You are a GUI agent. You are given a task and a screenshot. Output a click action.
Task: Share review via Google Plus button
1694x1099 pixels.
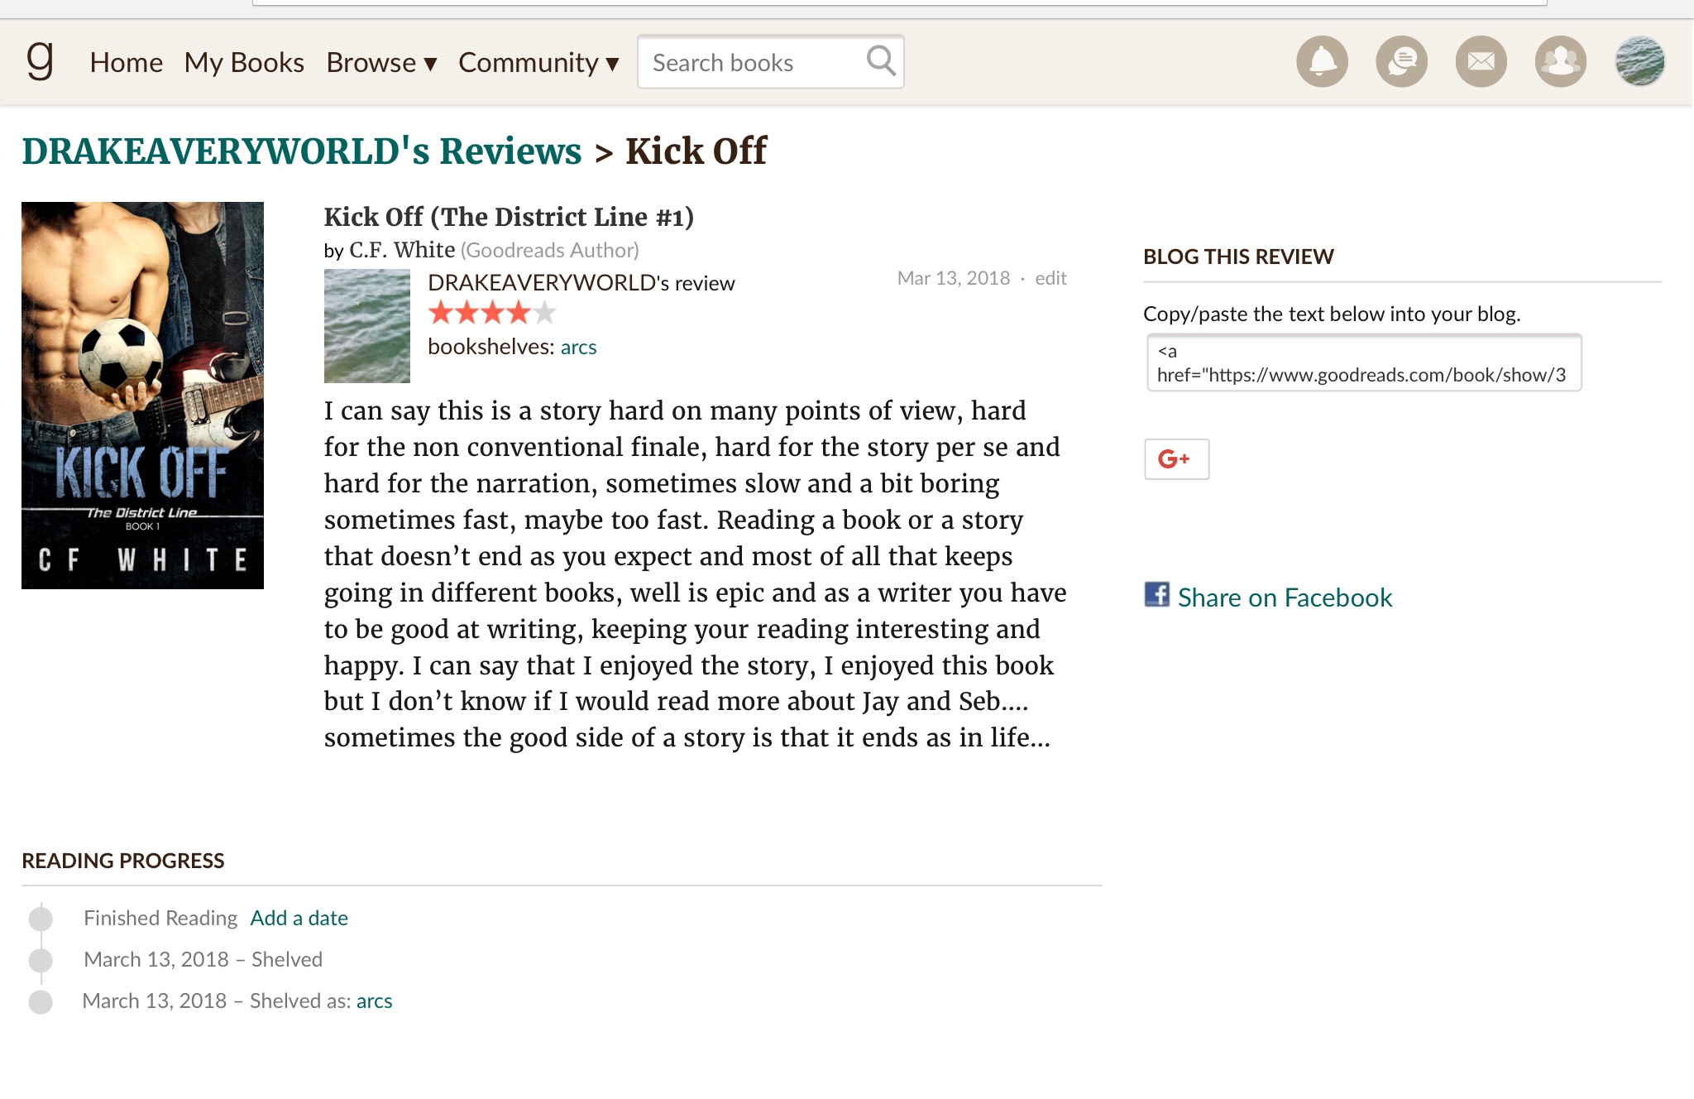(1176, 459)
